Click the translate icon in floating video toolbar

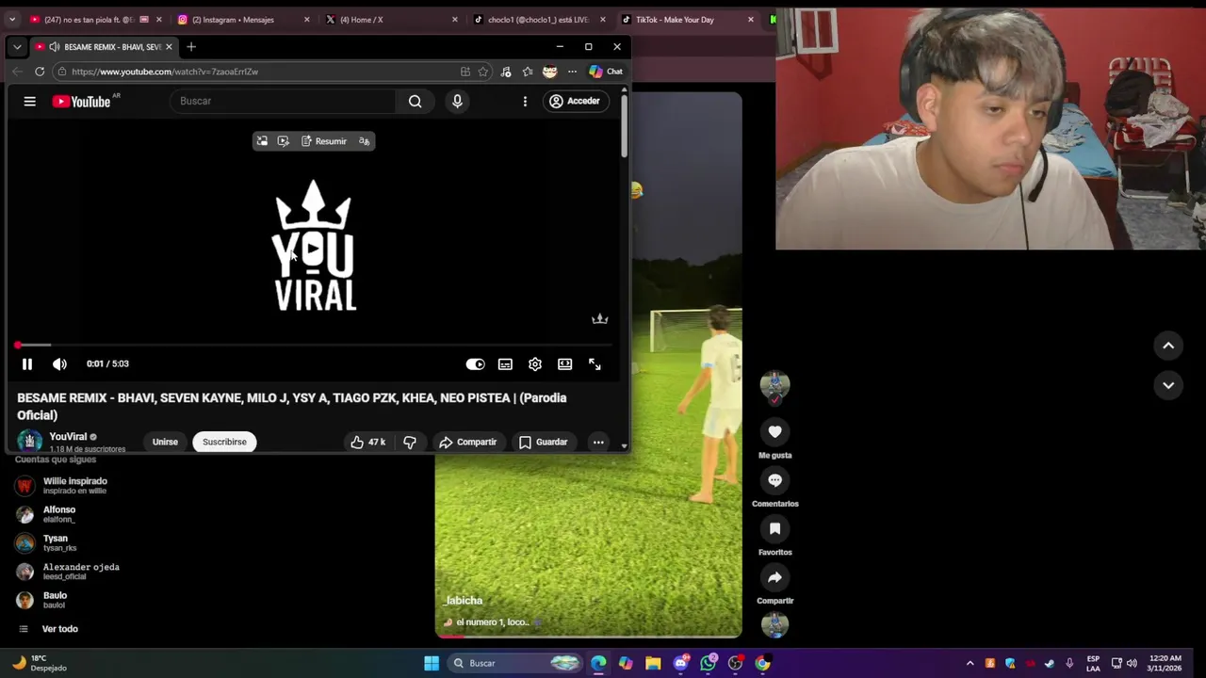(x=364, y=141)
